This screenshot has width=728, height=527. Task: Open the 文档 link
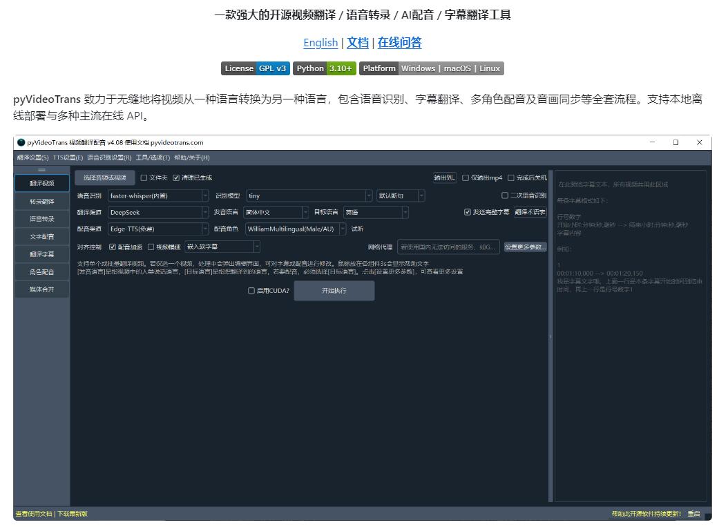click(358, 43)
